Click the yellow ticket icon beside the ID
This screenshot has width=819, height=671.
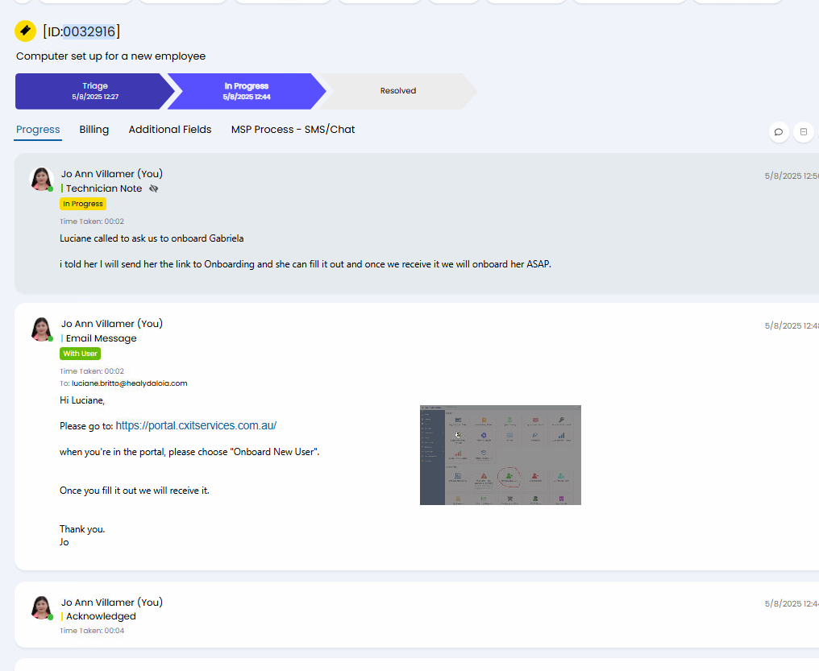coord(25,31)
